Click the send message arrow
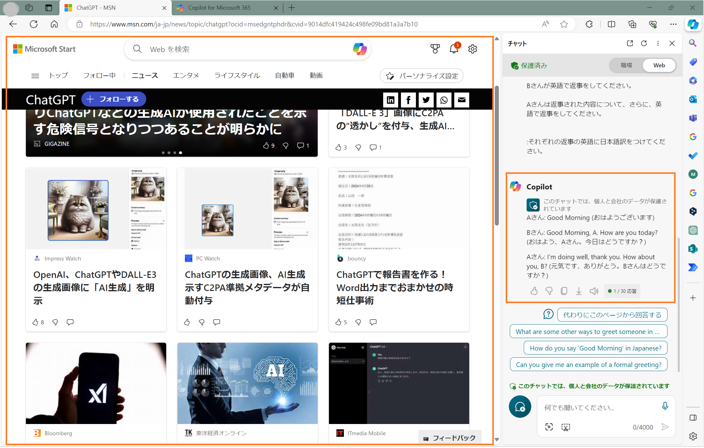This screenshot has height=448, width=704. click(x=665, y=427)
